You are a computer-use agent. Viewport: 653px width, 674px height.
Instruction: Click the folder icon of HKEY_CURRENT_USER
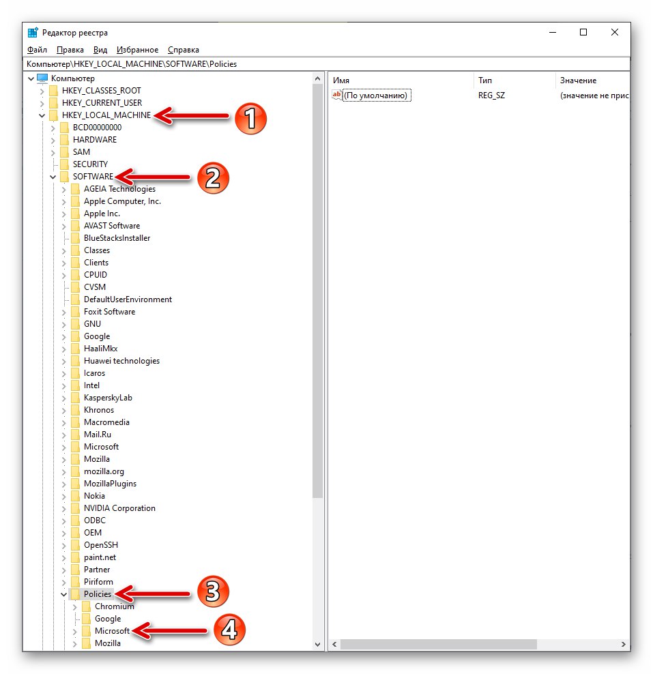click(x=54, y=103)
